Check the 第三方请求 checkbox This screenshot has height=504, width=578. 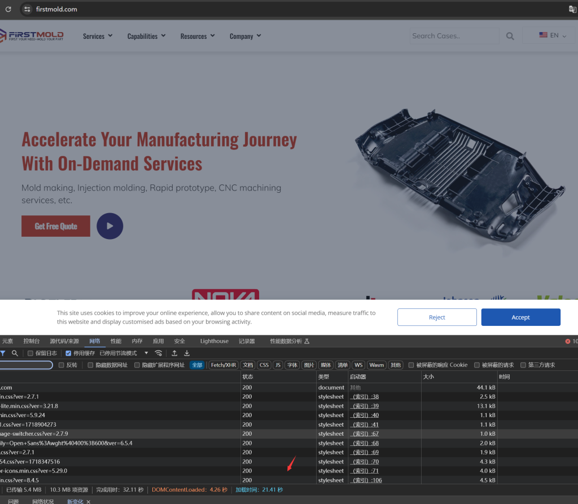click(523, 365)
